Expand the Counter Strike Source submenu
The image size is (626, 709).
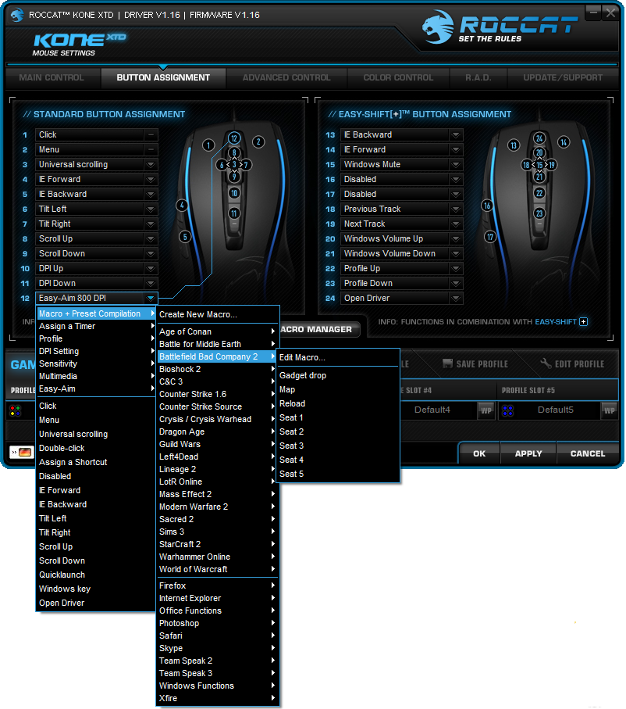(217, 407)
